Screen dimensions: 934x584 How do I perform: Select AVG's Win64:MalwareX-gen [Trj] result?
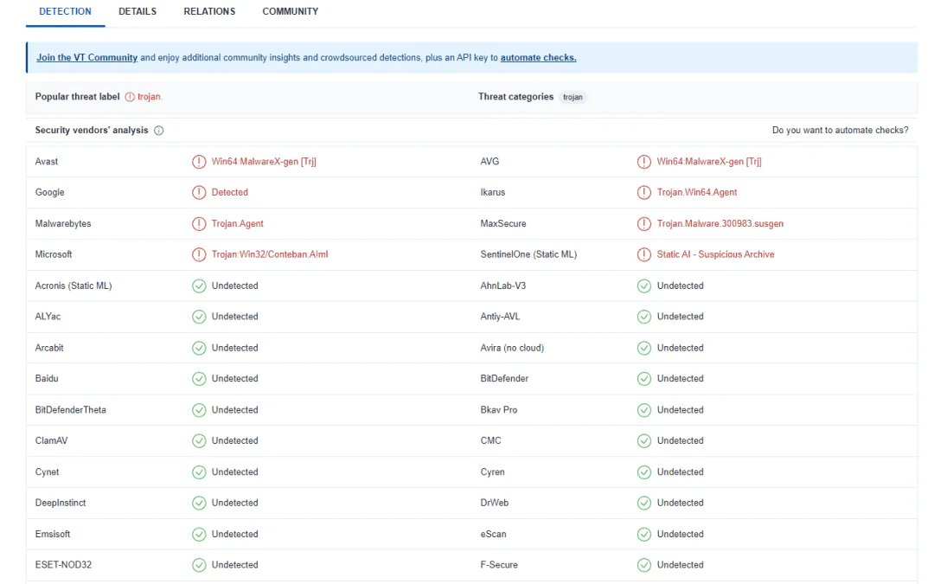[x=709, y=162]
